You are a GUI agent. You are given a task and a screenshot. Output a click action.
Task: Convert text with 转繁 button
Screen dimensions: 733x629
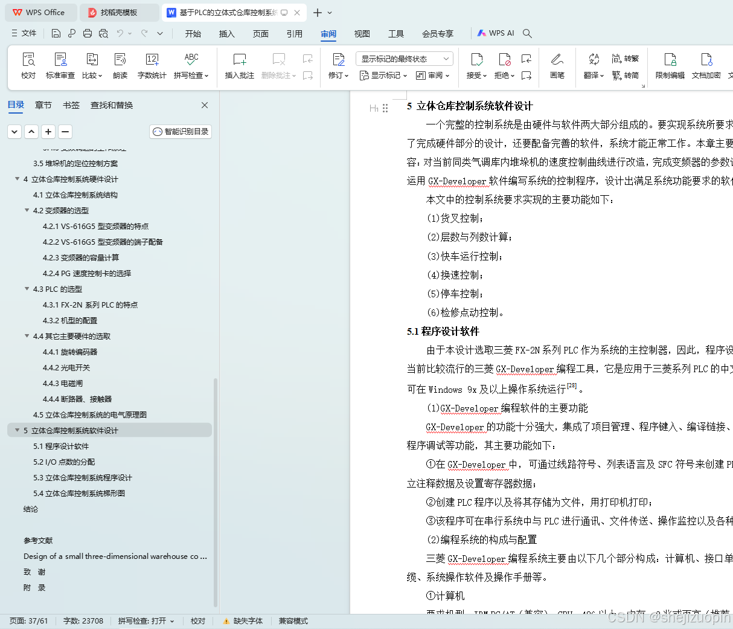pos(626,59)
